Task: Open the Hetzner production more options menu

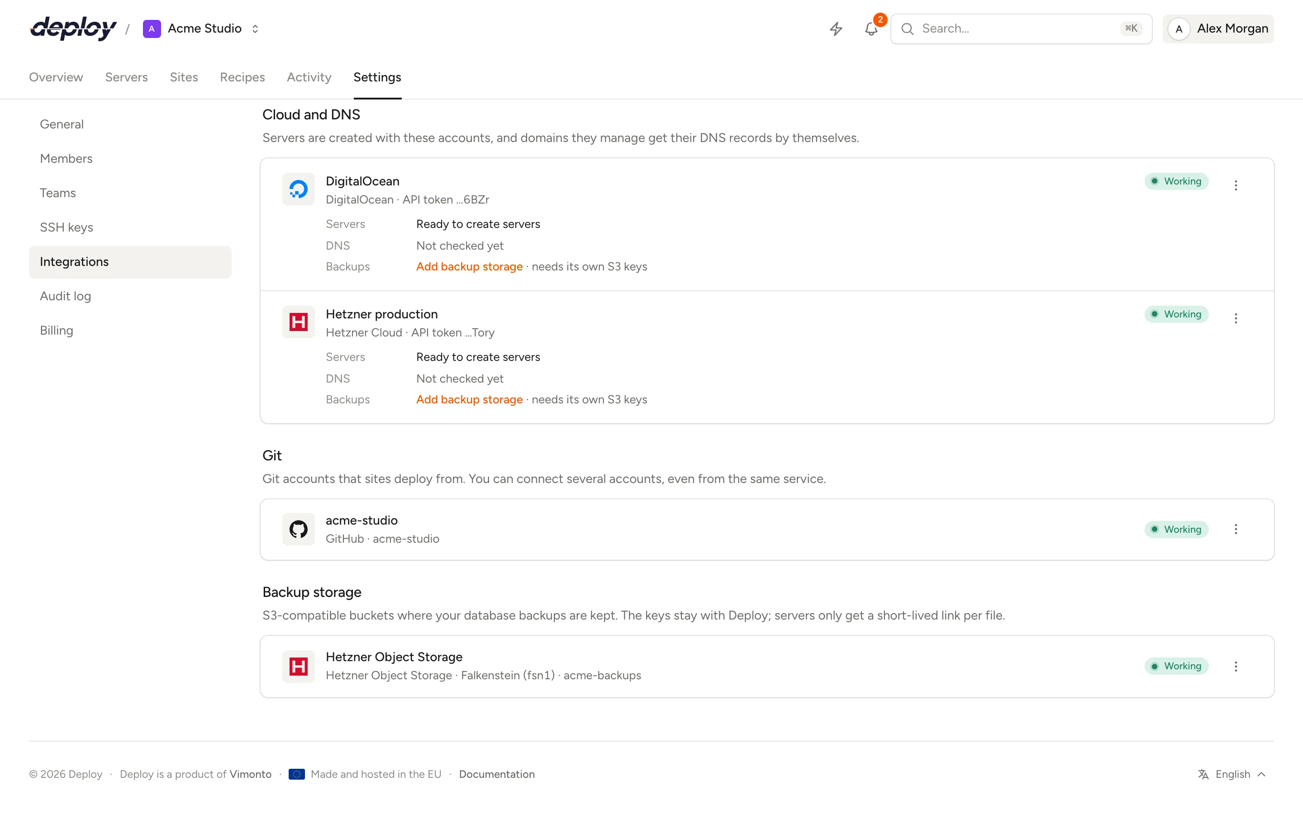Action: click(1236, 318)
